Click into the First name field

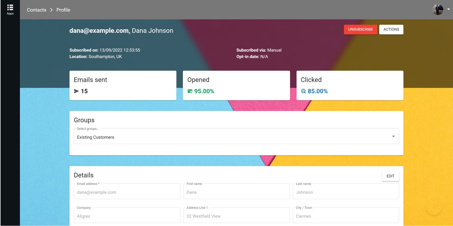point(236,192)
